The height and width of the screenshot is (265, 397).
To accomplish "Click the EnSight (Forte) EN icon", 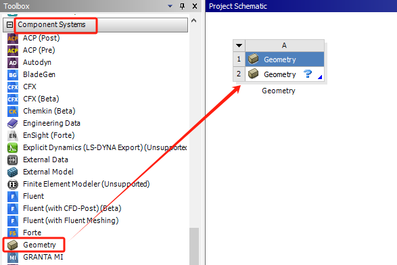I will click(x=13, y=136).
